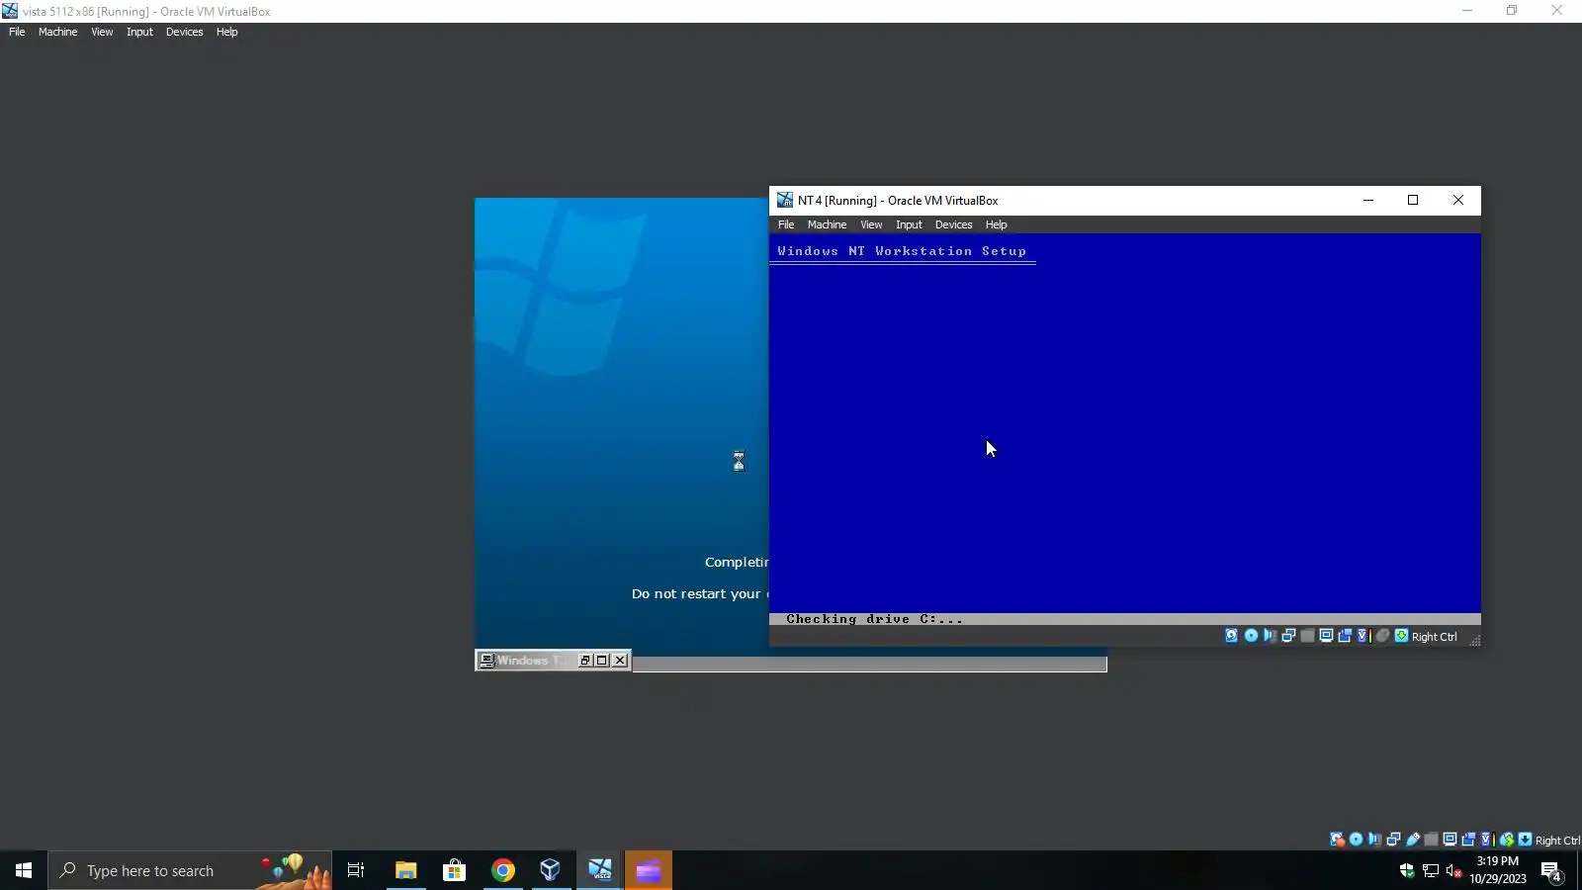Click Right Ctrl host key label in vista window
Viewport: 1582px width, 890px height.
pyautogui.click(x=1557, y=841)
